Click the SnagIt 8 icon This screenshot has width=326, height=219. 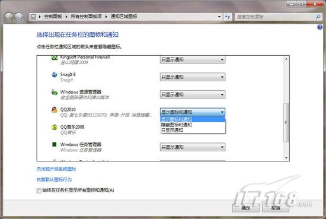point(55,75)
